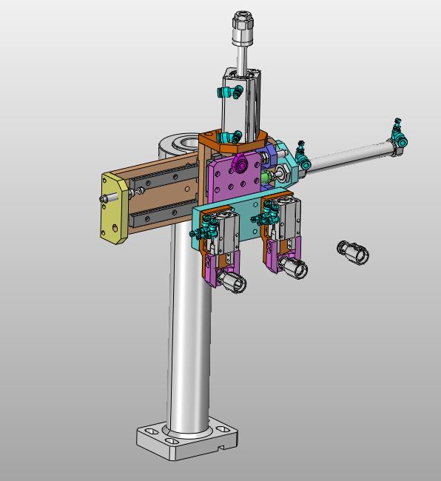Select the collet chuck atop the cylinder rod
The height and width of the screenshot is (481, 441).
tap(243, 28)
